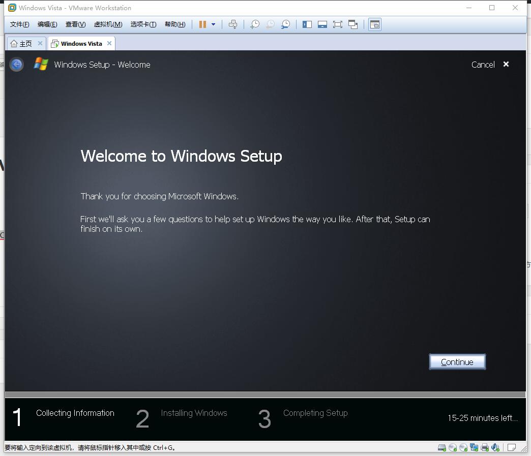Open the 编辑(E) menu

[x=47, y=24]
